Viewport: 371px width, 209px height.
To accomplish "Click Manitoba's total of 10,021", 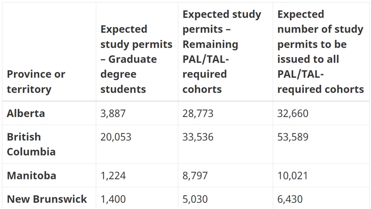I will (x=293, y=176).
